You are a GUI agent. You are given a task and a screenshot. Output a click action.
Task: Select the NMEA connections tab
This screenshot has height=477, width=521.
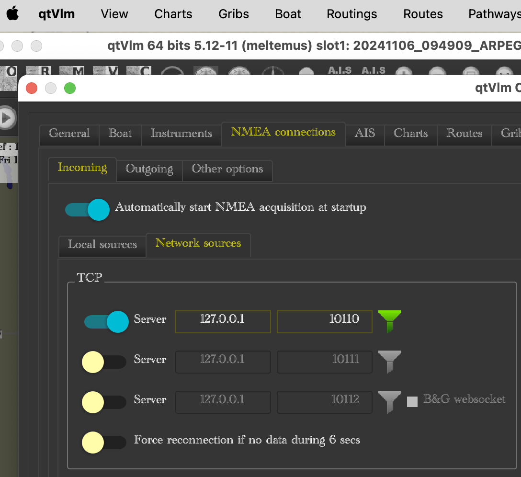[x=283, y=134]
